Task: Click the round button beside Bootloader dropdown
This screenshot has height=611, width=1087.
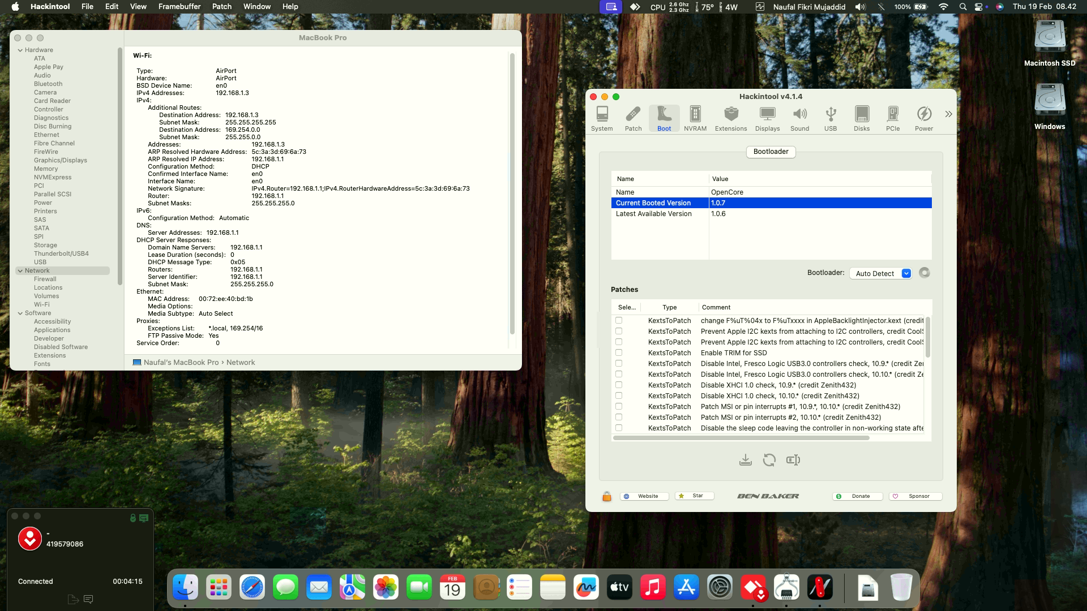Action: coord(925,273)
